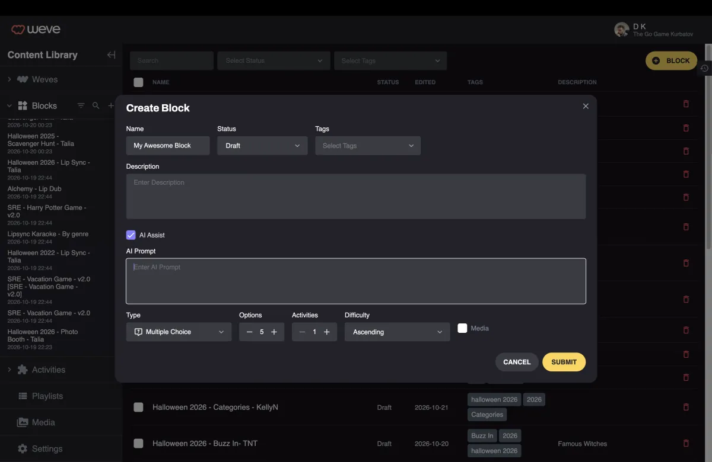Open Media in the sidebar
Viewport: 712px width, 462px height.
[43, 422]
